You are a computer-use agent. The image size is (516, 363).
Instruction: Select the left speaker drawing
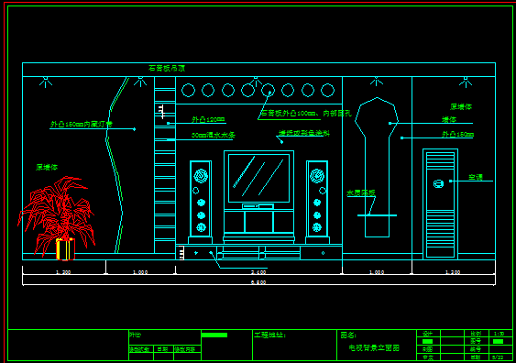click(201, 202)
